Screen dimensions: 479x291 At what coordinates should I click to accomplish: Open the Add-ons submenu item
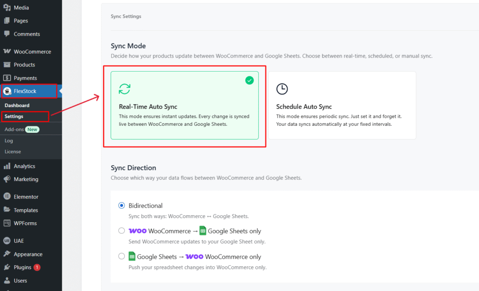pos(14,129)
